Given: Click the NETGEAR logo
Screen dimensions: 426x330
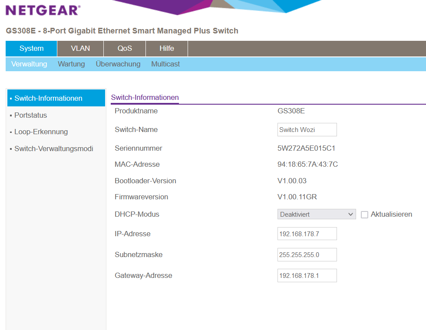Looking at the screenshot, I should point(43,10).
